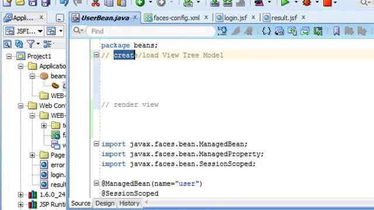This screenshot has height=210, width=374.
Task: Select the error page in the tree
Action: coord(57,165)
